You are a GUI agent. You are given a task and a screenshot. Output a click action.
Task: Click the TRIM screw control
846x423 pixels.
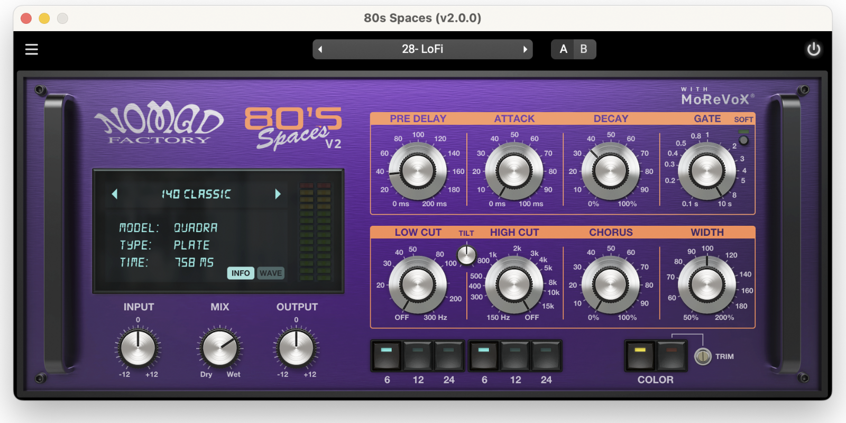point(703,356)
